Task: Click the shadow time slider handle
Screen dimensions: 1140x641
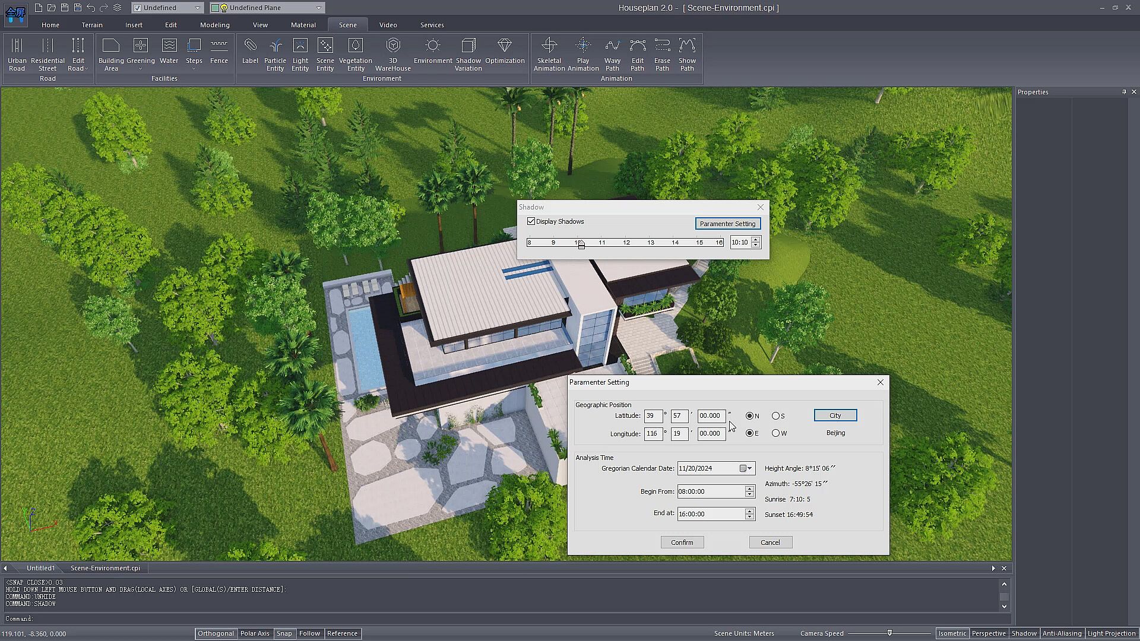Action: tap(581, 245)
